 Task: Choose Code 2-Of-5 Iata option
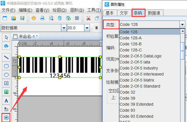pos(150,62)
